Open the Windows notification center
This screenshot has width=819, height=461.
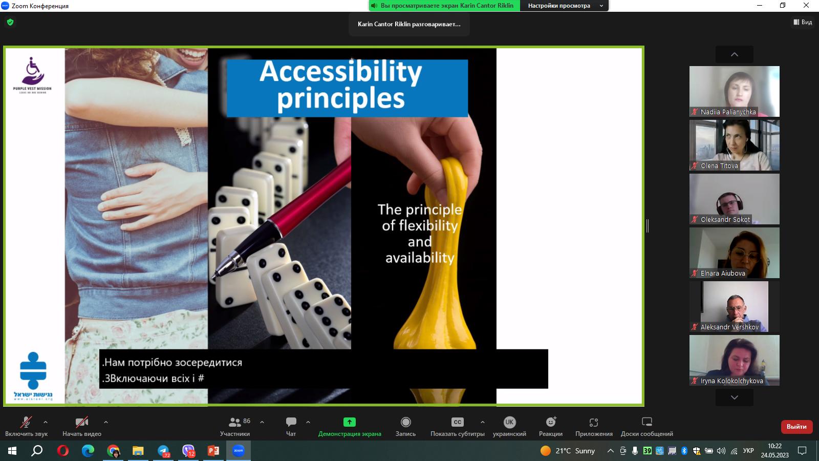pyautogui.click(x=802, y=451)
